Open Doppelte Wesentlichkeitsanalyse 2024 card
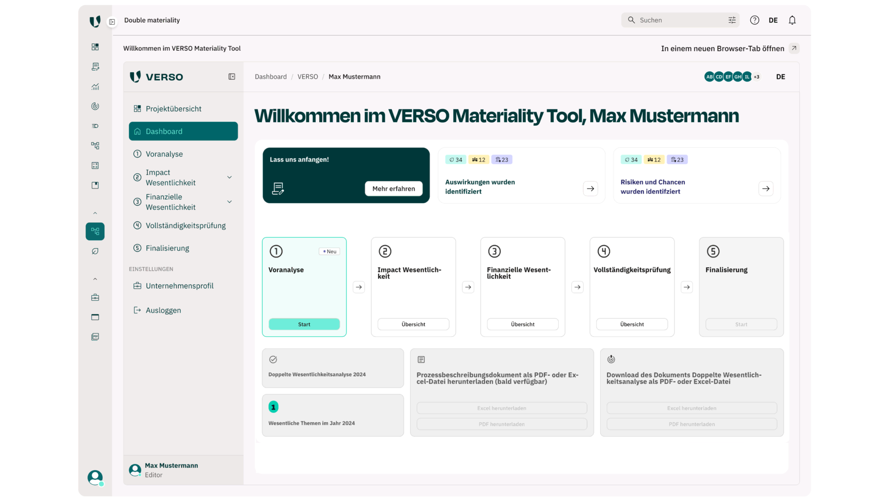The image size is (890, 501). pyautogui.click(x=333, y=368)
